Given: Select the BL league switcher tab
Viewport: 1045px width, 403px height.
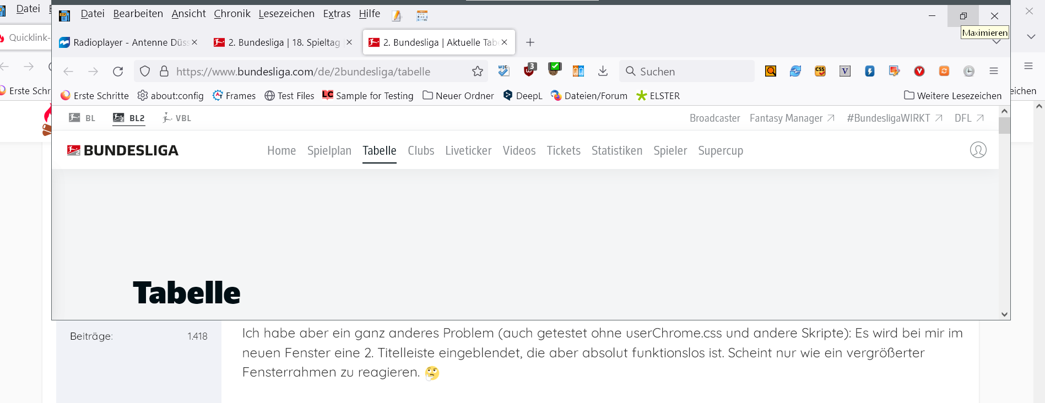Looking at the screenshot, I should [x=83, y=118].
